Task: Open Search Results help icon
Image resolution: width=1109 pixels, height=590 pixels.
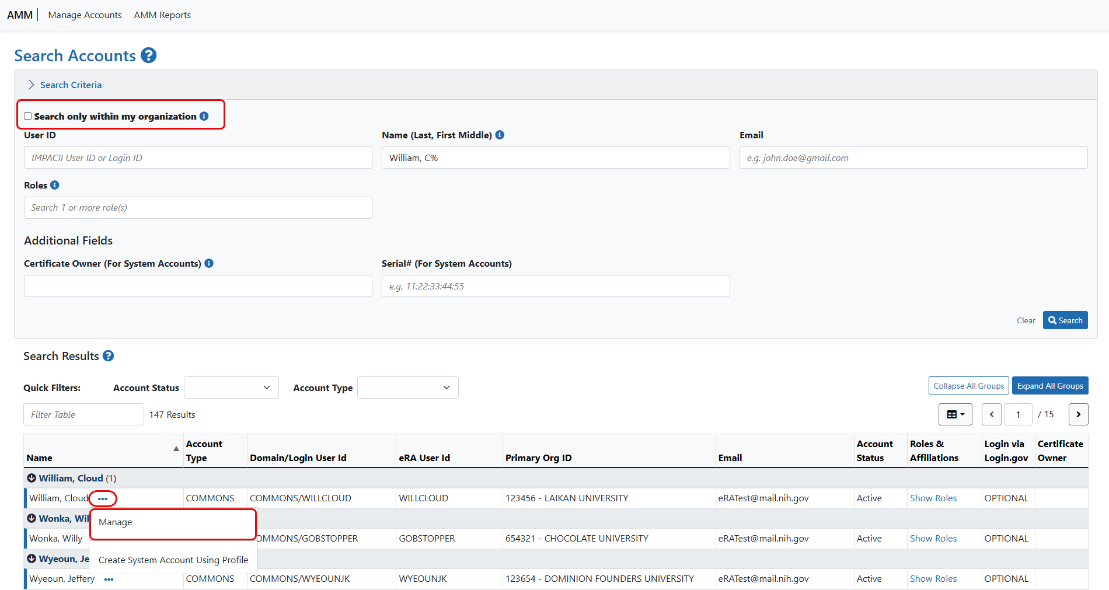Action: pos(109,356)
